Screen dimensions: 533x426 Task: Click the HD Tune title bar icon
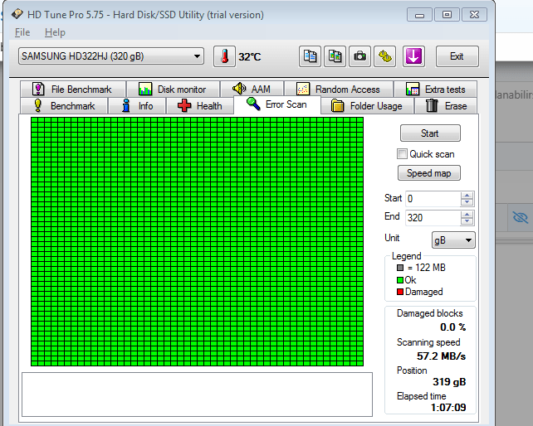(17, 14)
